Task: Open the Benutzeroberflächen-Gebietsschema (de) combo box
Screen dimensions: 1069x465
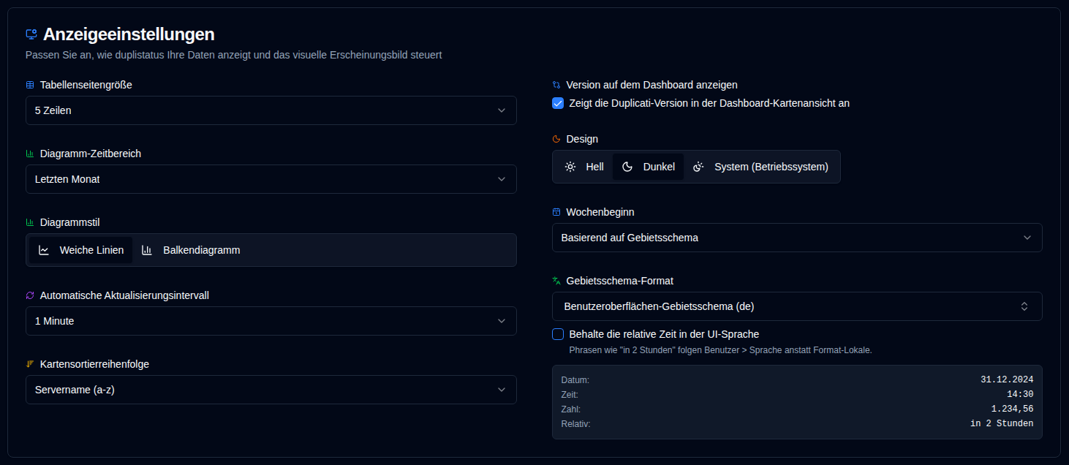Action: tap(797, 306)
